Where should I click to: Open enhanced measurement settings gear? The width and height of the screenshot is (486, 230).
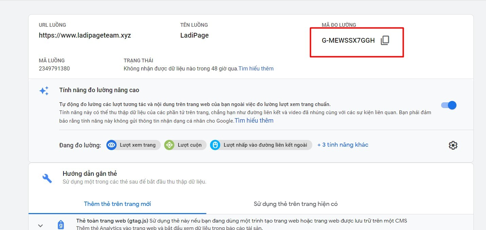(x=453, y=145)
